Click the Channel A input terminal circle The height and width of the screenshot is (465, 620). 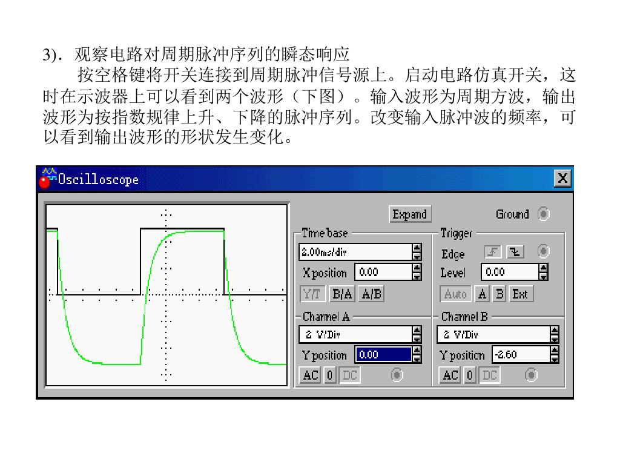tap(397, 374)
